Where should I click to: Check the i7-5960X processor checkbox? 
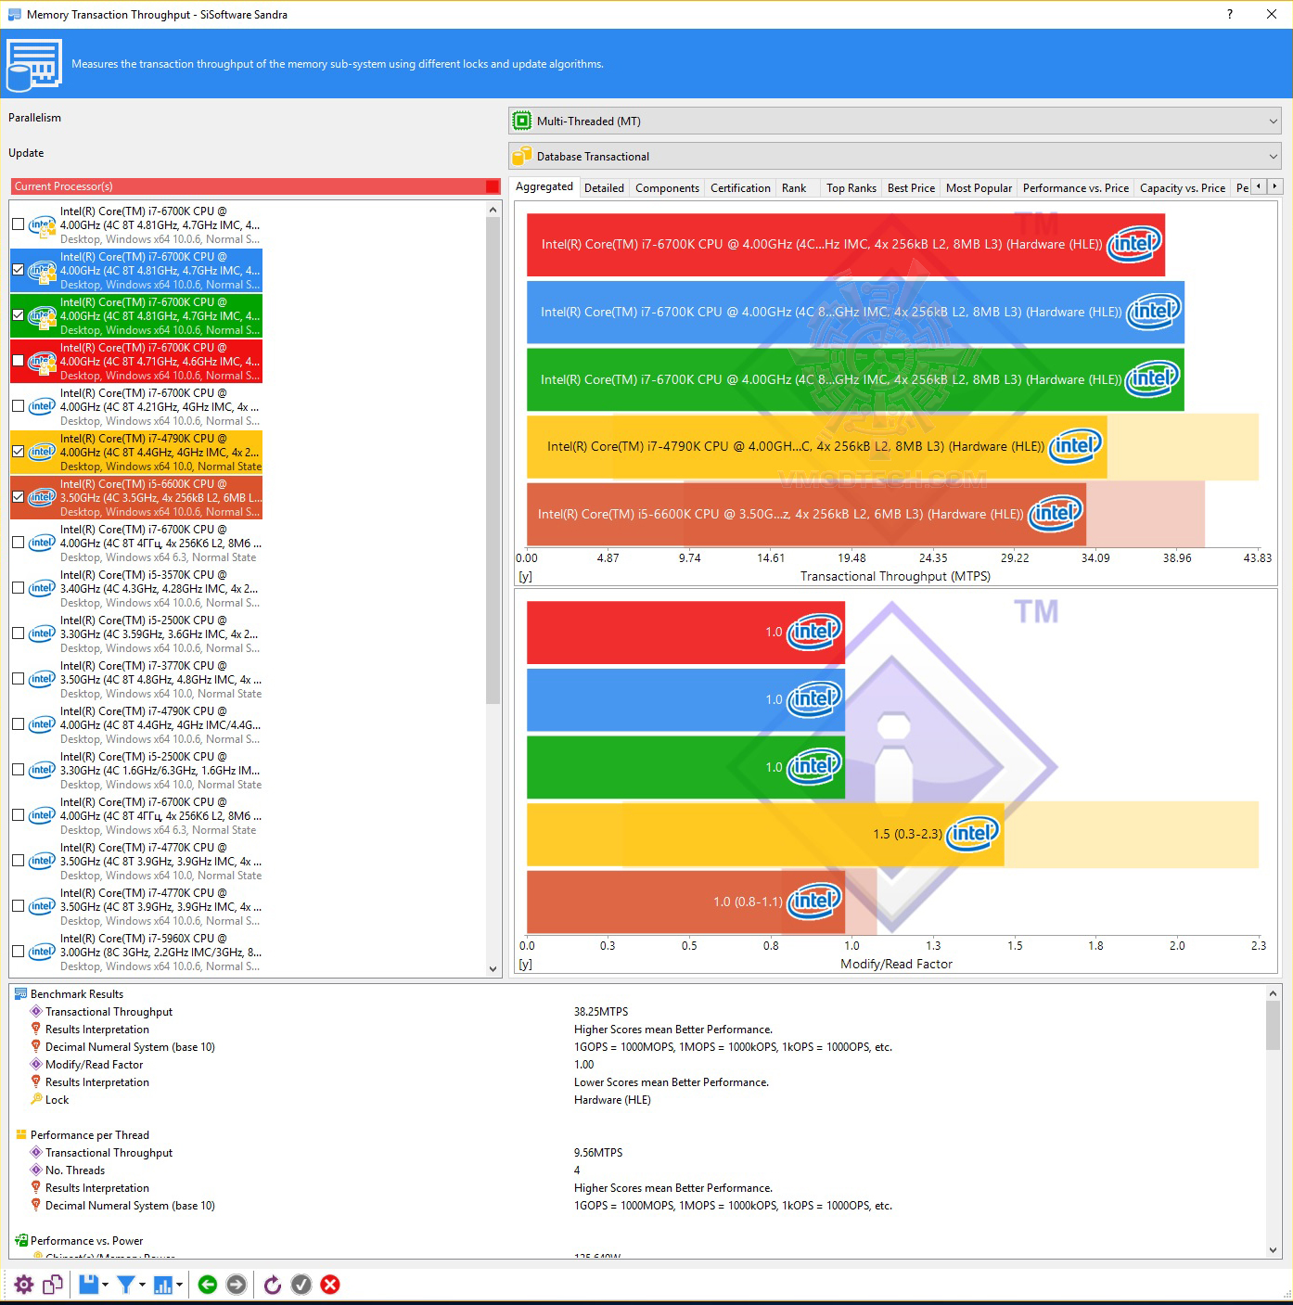[x=18, y=952]
